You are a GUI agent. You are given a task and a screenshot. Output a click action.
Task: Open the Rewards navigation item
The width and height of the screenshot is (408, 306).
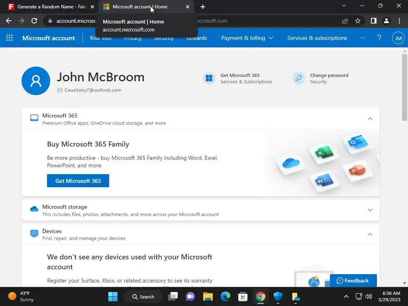(197, 38)
